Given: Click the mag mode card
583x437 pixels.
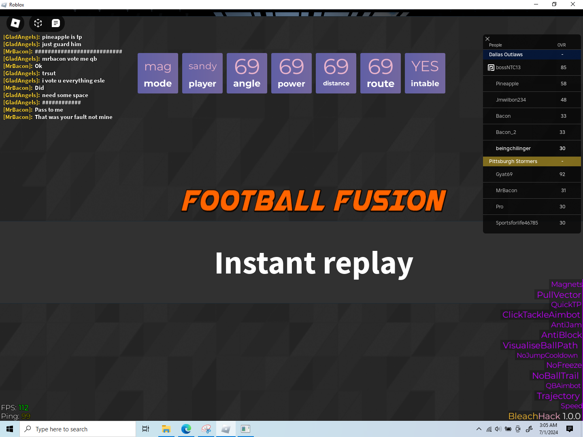Looking at the screenshot, I should click(x=158, y=73).
